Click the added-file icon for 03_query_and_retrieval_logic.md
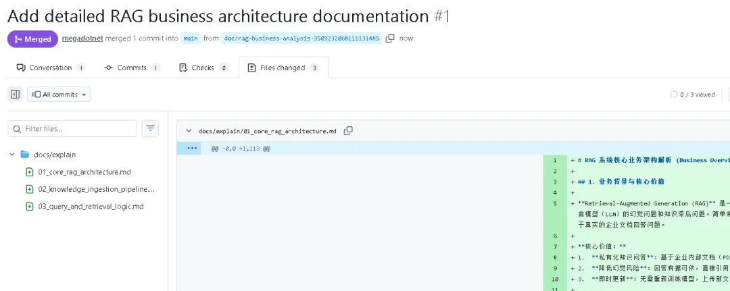730x291 pixels. point(29,207)
